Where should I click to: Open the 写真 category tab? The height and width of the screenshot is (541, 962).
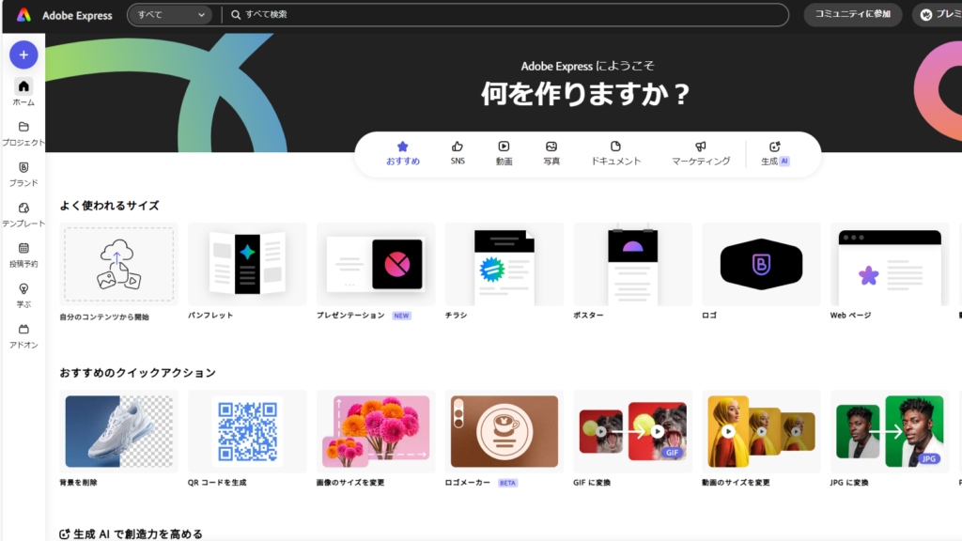pyautogui.click(x=552, y=153)
